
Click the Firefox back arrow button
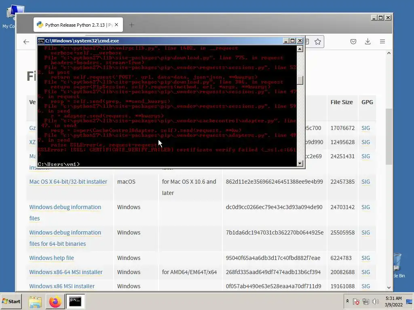pyautogui.click(x=26, y=42)
